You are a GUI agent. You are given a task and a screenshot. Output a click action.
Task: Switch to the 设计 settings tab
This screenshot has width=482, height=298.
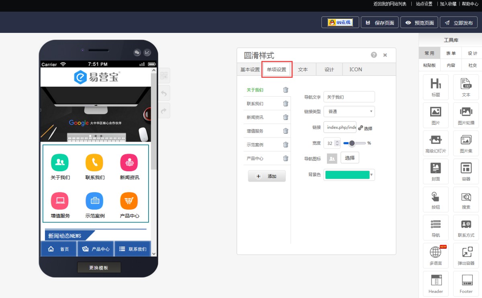click(x=329, y=69)
